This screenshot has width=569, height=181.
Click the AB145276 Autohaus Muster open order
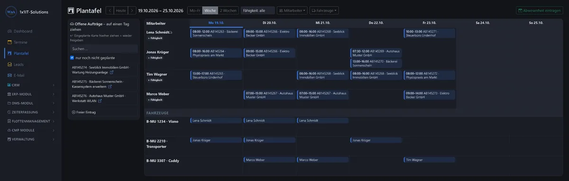click(x=103, y=98)
